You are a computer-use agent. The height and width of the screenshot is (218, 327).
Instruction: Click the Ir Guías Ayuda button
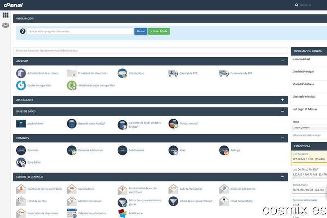(159, 31)
